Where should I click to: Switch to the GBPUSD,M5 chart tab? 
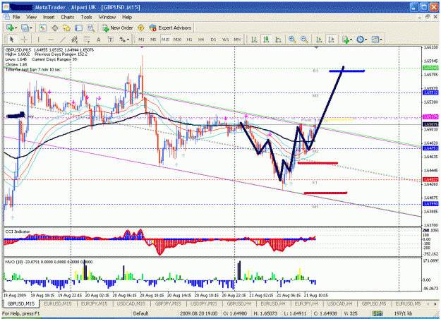[374, 303]
